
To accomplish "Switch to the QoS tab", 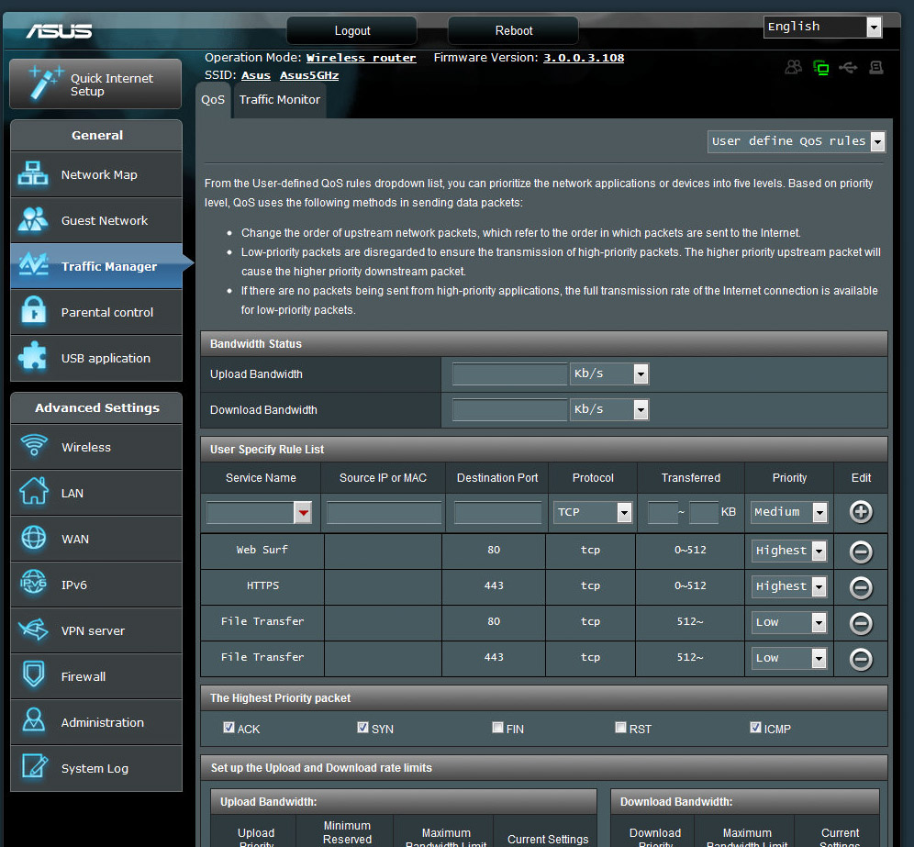I will pos(213,100).
